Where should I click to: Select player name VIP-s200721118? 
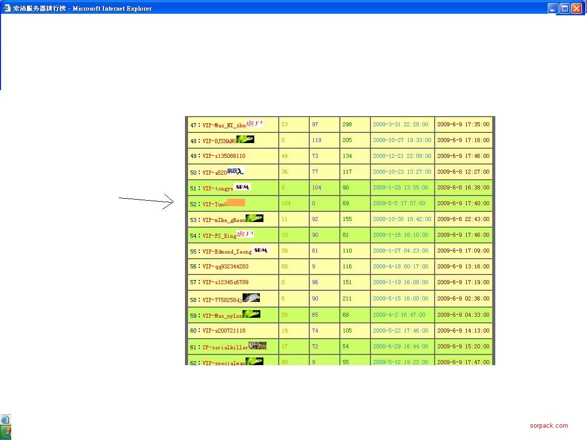[224, 331]
